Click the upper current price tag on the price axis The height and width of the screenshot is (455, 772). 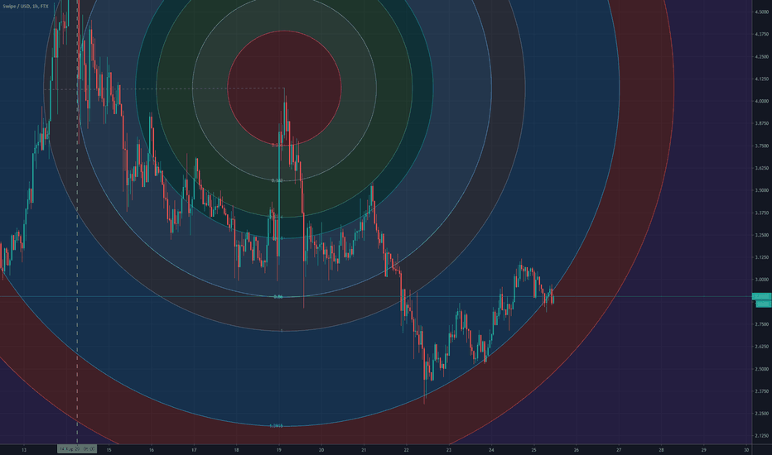[762, 296]
